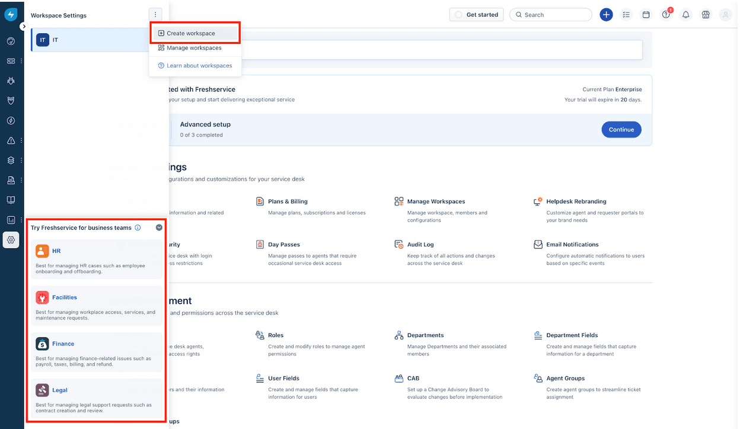The height and width of the screenshot is (429, 740).
Task: Click the Plans & Billing invoice icon
Action: pos(260,201)
